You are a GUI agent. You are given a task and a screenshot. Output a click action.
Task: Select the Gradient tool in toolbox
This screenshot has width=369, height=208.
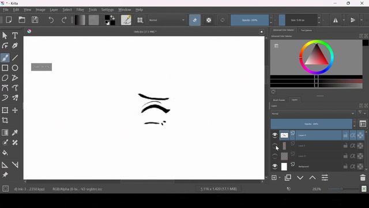(x=5, y=132)
